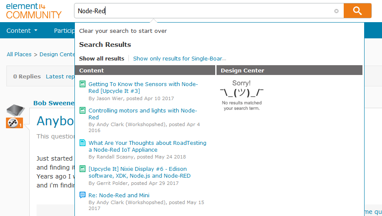This screenshot has width=382, height=216.
Task: Click 'By Gerrit Polder, posted Apr 29 2017'
Action: [x=134, y=183]
